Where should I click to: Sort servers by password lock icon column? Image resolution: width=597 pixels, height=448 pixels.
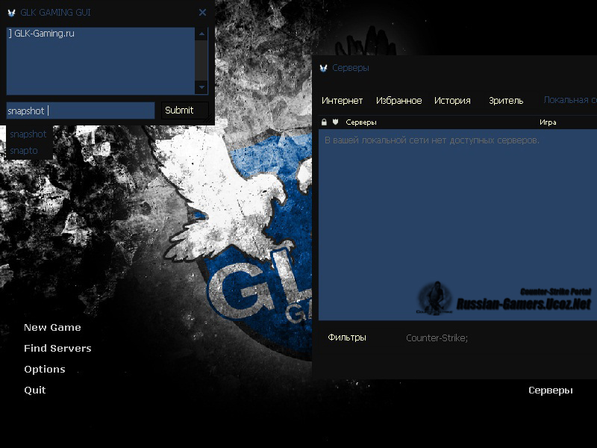[x=324, y=122]
